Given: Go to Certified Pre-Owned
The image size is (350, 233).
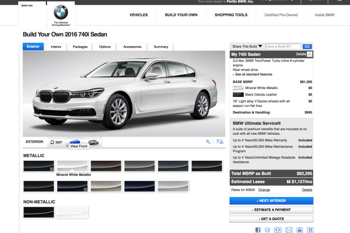Looking at the screenshot, I should point(281,15).
